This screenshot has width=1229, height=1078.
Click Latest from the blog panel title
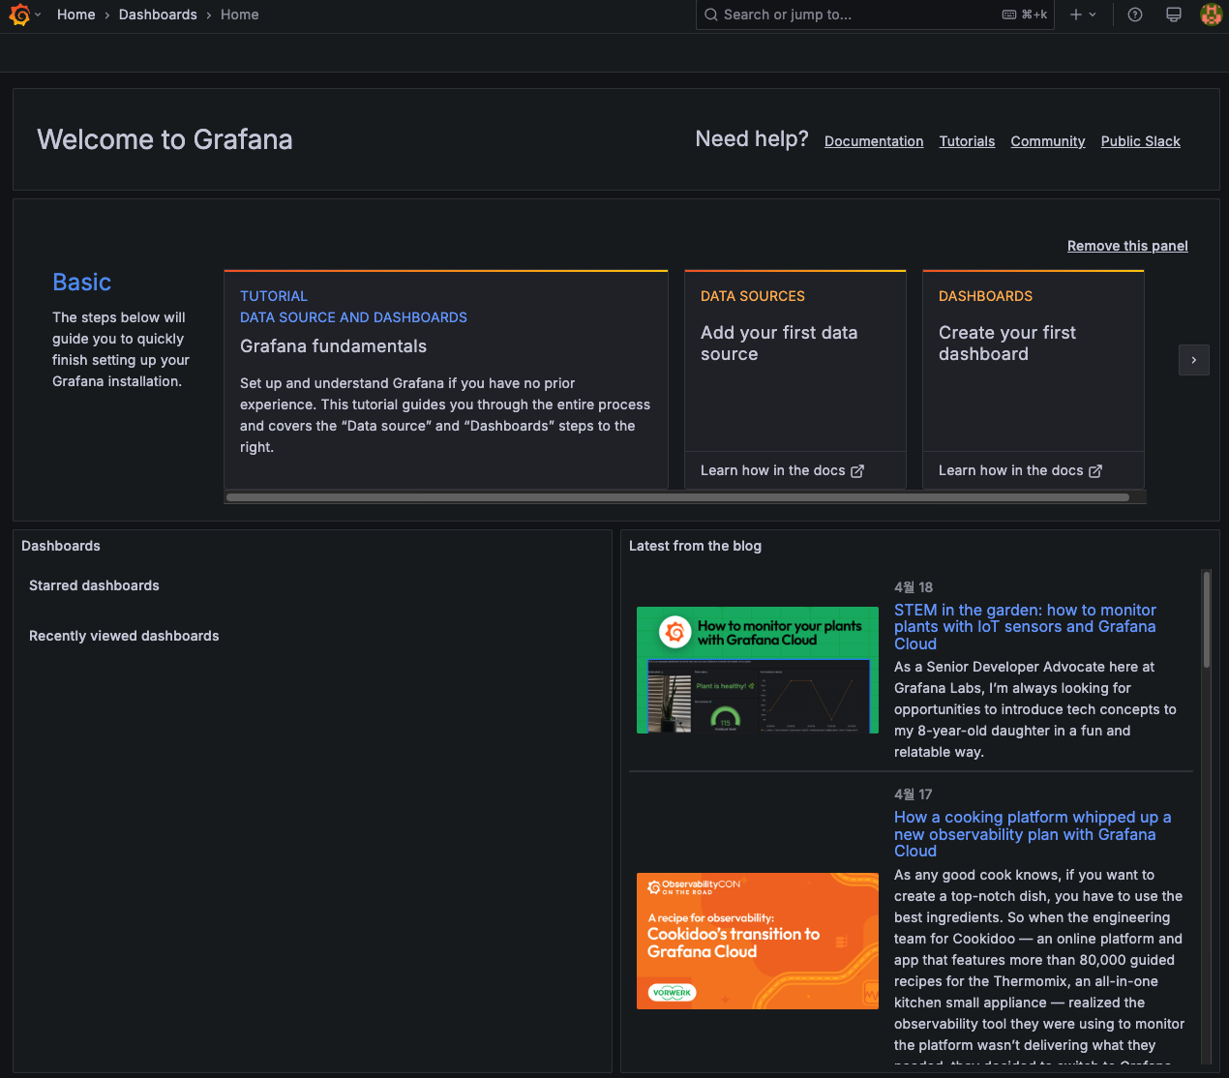[x=695, y=546]
